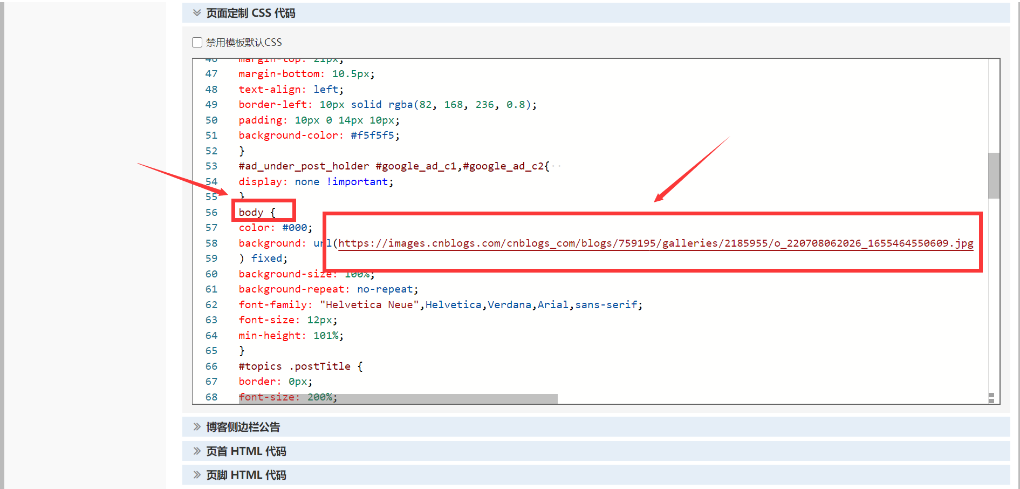Click the #f5f5f5 background-color value
Image resolution: width=1020 pixels, height=489 pixels.
(x=372, y=135)
